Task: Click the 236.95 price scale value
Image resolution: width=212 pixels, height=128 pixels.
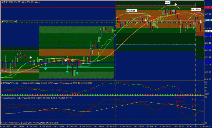Action: click(208, 72)
